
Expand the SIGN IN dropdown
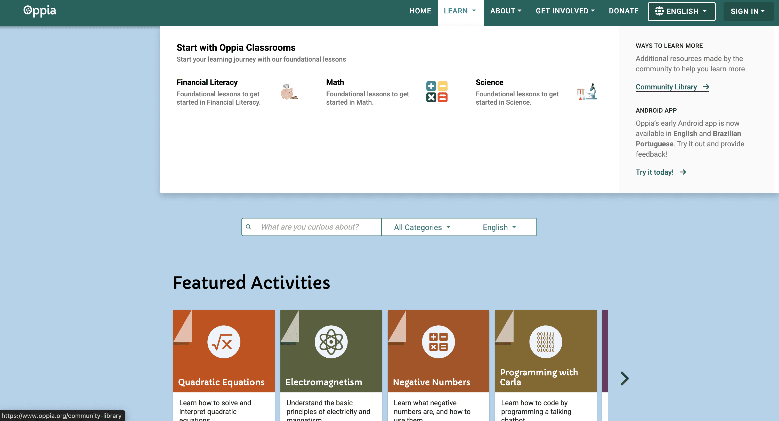(x=748, y=12)
